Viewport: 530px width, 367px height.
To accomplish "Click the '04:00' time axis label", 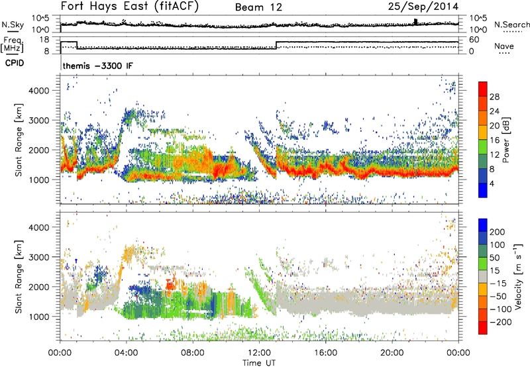I will [127, 353].
